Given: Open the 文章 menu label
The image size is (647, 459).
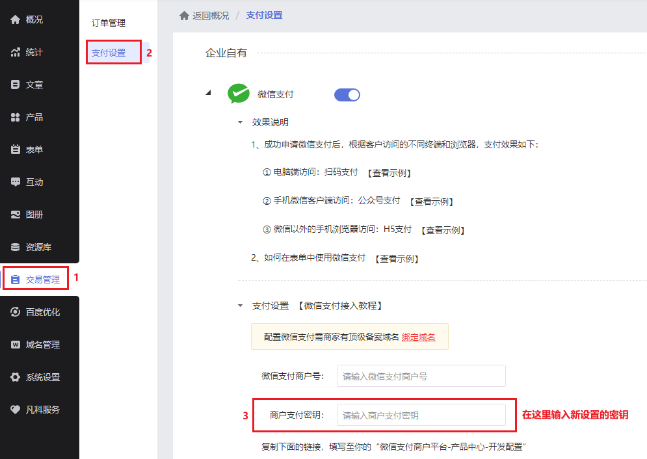Looking at the screenshot, I should point(34,85).
